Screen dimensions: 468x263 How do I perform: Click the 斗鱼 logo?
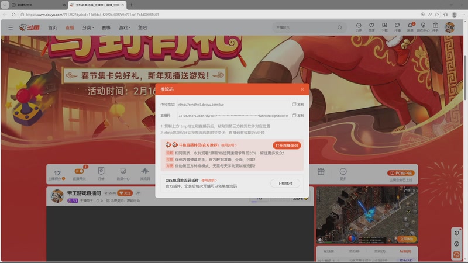[30, 27]
